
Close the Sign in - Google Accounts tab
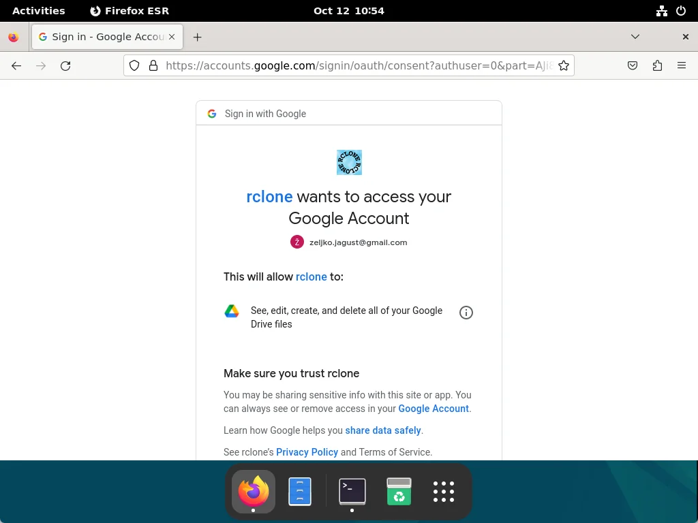click(x=172, y=37)
